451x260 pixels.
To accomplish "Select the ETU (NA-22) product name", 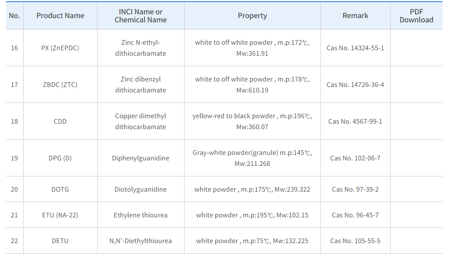I will tap(60, 215).
